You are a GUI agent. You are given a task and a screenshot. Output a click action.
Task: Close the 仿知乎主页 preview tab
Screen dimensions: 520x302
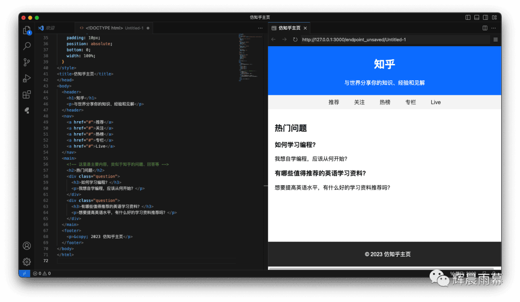point(305,28)
